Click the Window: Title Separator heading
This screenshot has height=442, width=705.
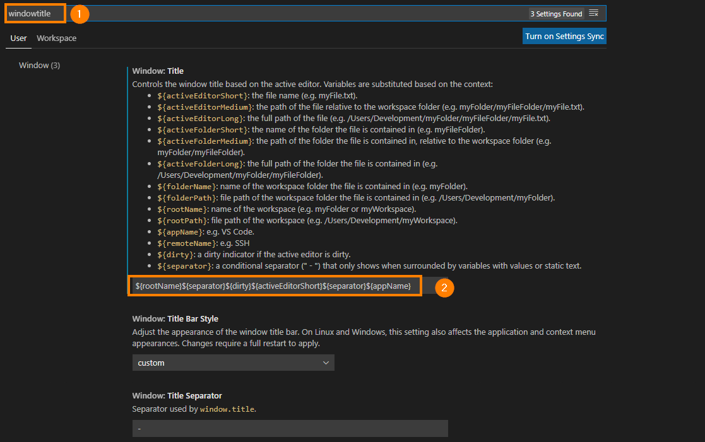(x=177, y=396)
